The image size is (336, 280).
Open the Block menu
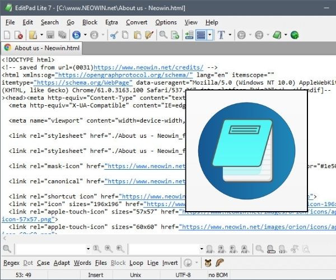point(90,22)
